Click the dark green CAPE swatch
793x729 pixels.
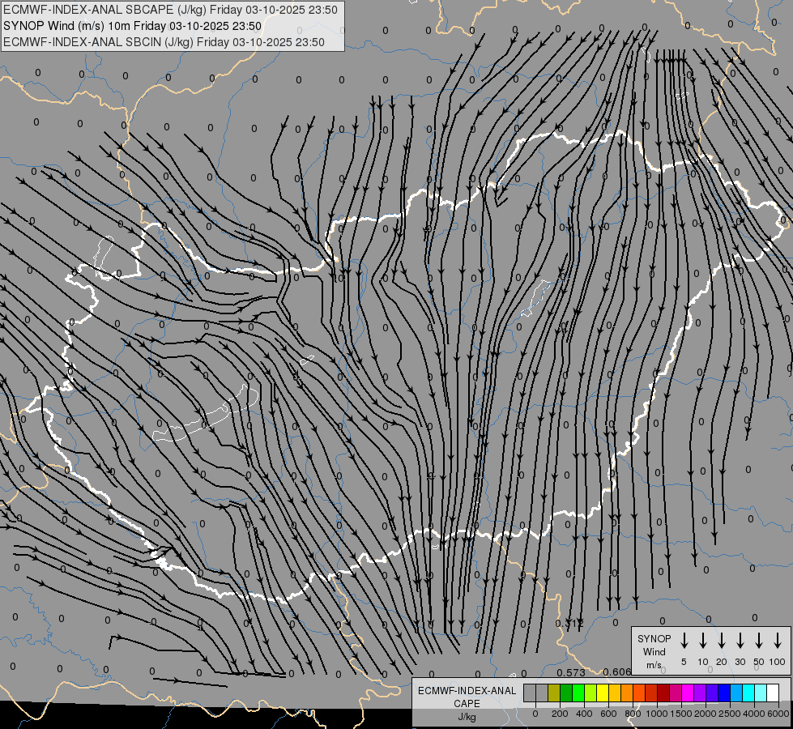tap(566, 693)
